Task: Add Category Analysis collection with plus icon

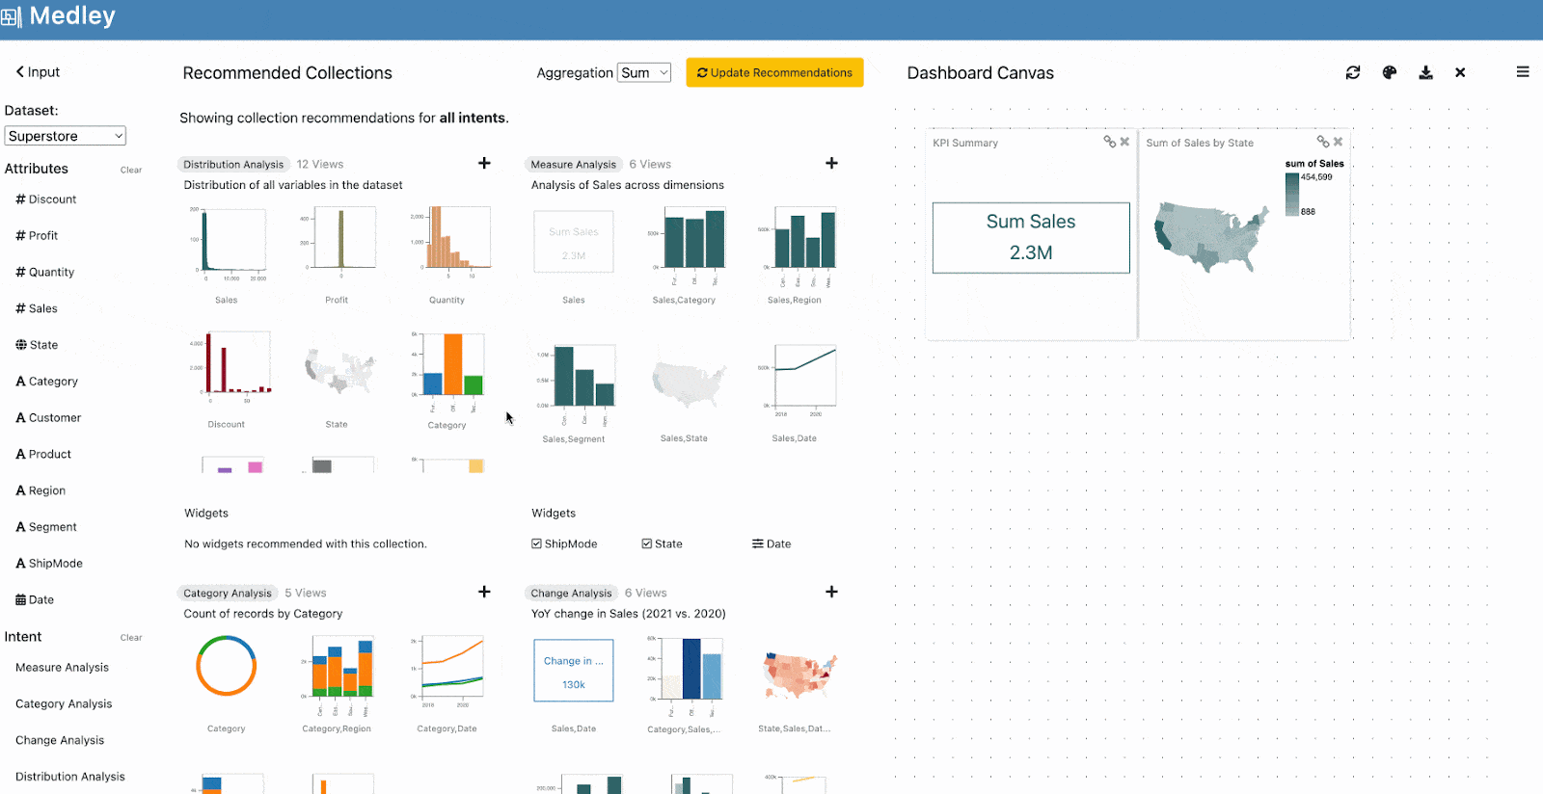Action: pos(484,592)
